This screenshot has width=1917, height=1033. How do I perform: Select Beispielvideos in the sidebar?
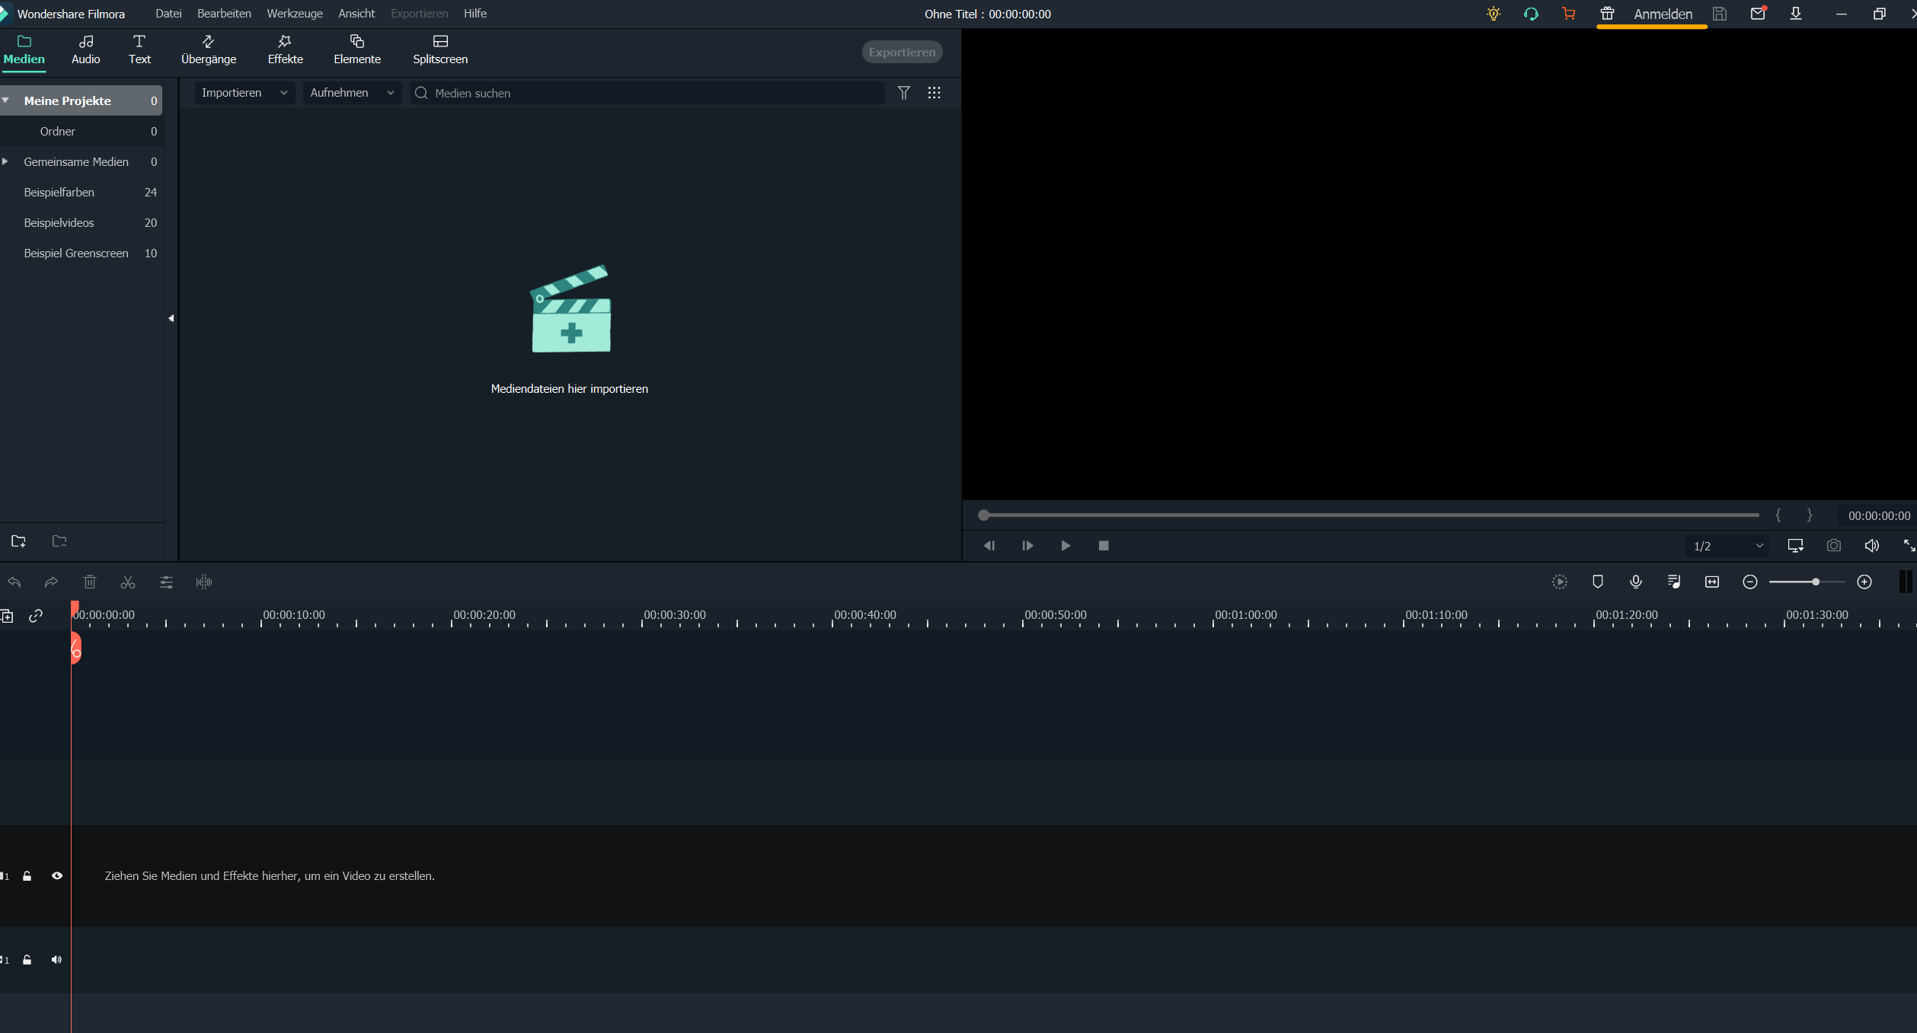(x=59, y=222)
